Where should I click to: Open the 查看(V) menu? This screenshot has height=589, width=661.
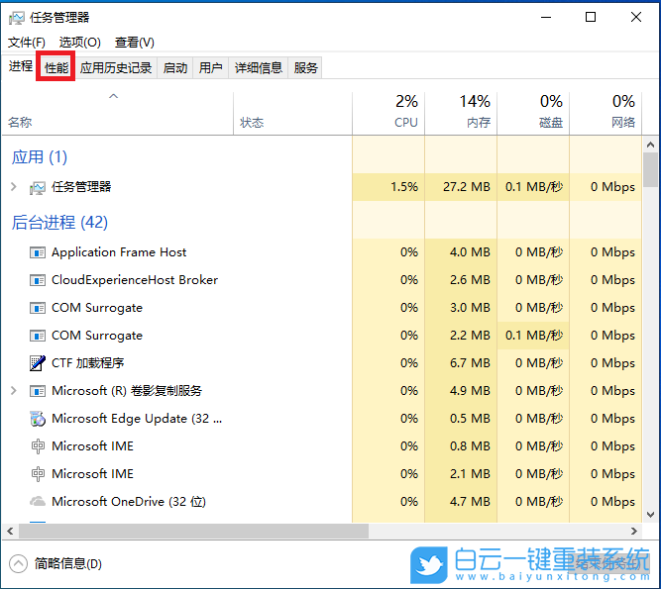135,43
